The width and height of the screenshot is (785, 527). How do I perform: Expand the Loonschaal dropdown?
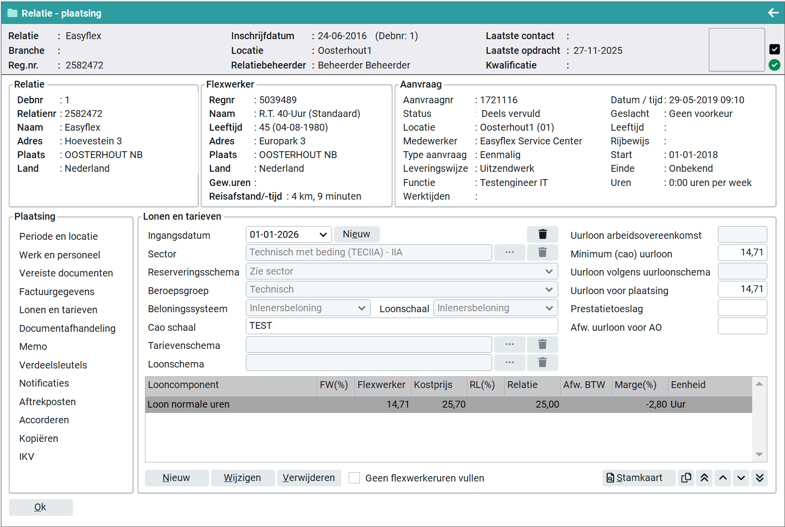click(x=549, y=308)
